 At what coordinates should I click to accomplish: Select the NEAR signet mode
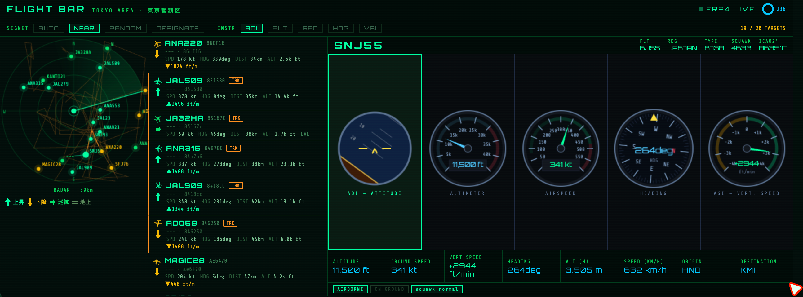pyautogui.click(x=84, y=28)
